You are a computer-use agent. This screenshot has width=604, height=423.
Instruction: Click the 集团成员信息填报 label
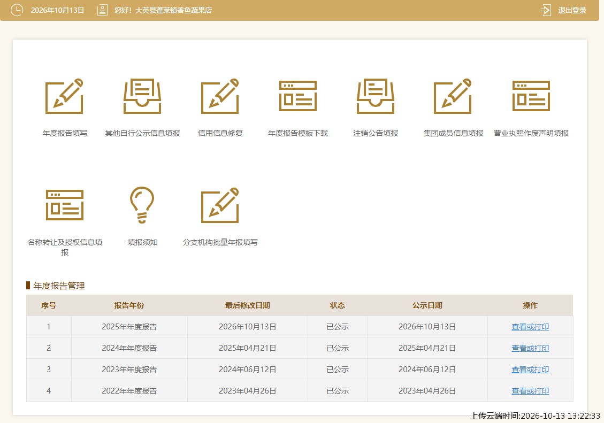(453, 133)
